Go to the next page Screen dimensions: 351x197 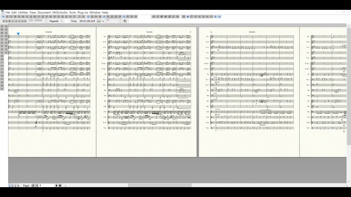[56, 186]
